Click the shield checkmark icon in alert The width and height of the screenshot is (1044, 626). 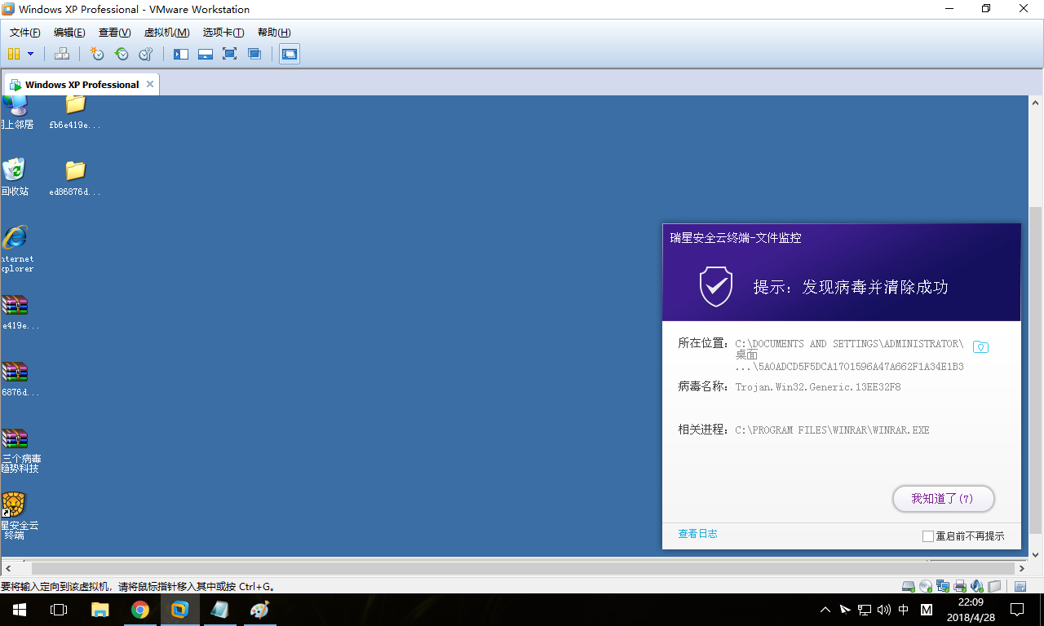716,286
